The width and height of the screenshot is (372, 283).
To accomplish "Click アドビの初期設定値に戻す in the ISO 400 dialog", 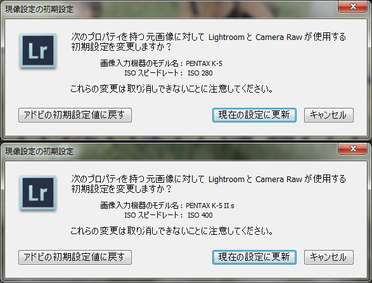I will pos(75,257).
